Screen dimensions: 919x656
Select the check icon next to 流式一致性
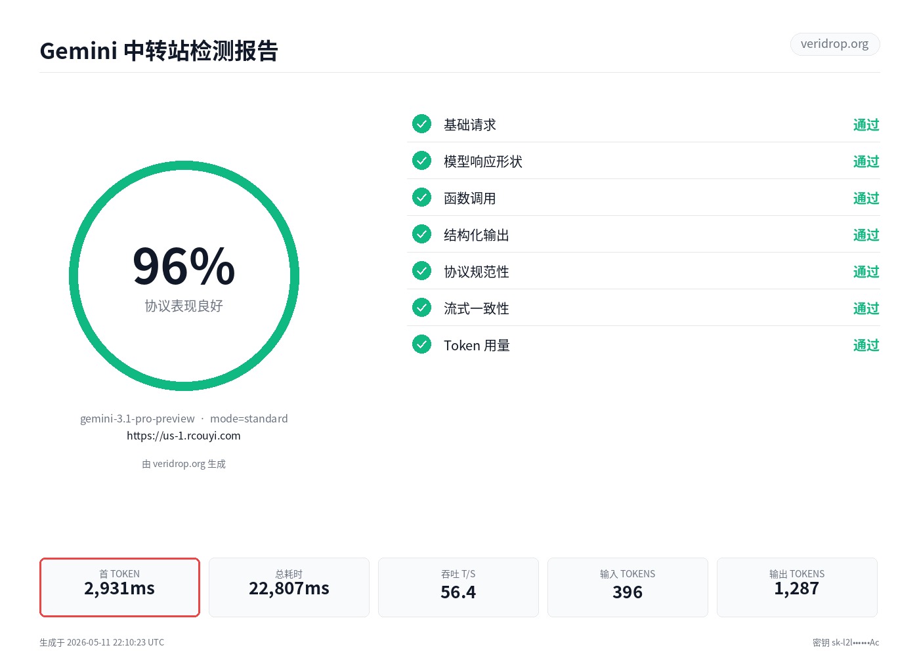point(421,308)
